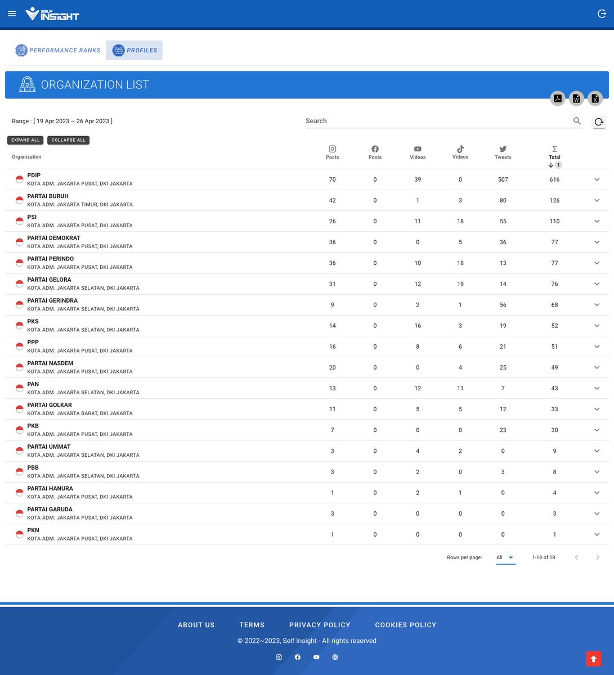
Task: Open the Terms link
Action: pyautogui.click(x=252, y=625)
